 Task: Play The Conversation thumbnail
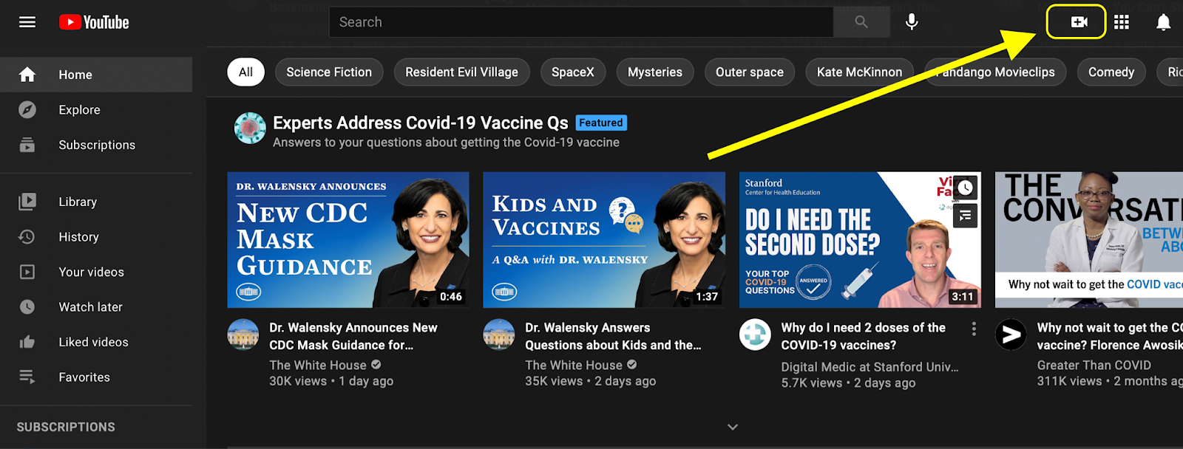click(x=1089, y=240)
